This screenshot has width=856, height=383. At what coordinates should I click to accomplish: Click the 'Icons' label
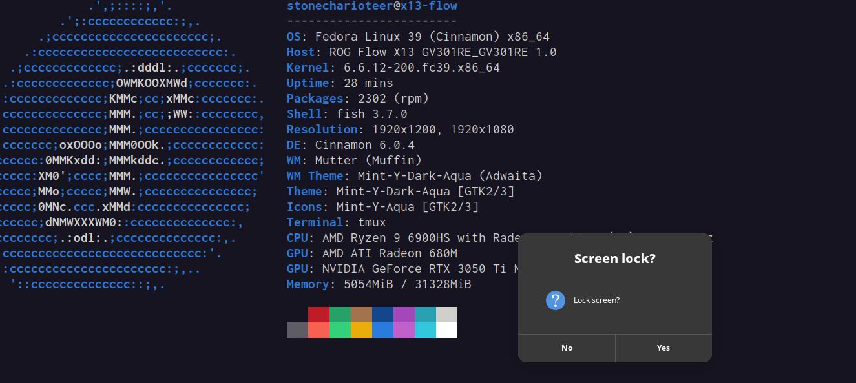coord(304,207)
